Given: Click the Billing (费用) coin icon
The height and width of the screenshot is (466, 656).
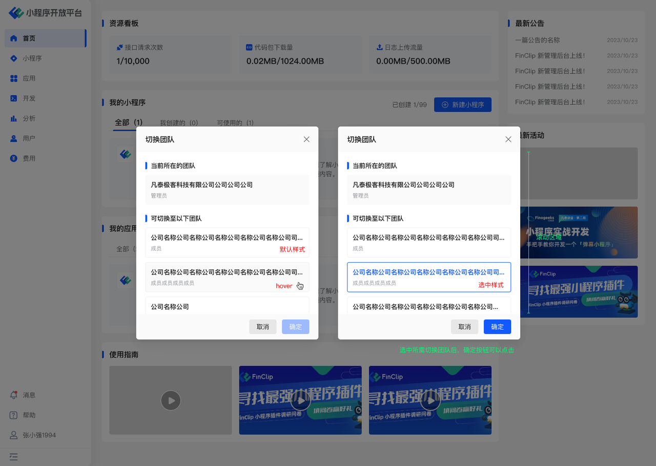Looking at the screenshot, I should pos(14,158).
